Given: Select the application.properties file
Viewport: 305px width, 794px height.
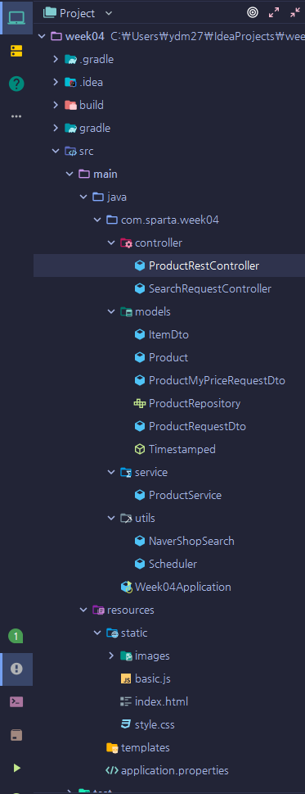Looking at the screenshot, I should tap(175, 771).
